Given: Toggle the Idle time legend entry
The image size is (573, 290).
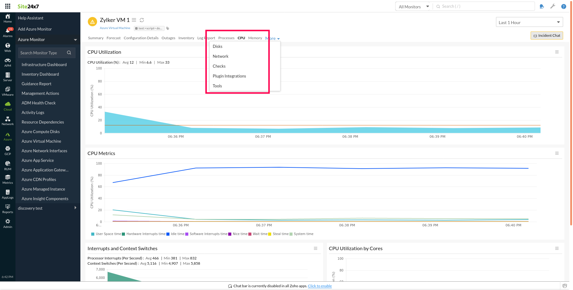Looking at the screenshot, I should (177, 234).
